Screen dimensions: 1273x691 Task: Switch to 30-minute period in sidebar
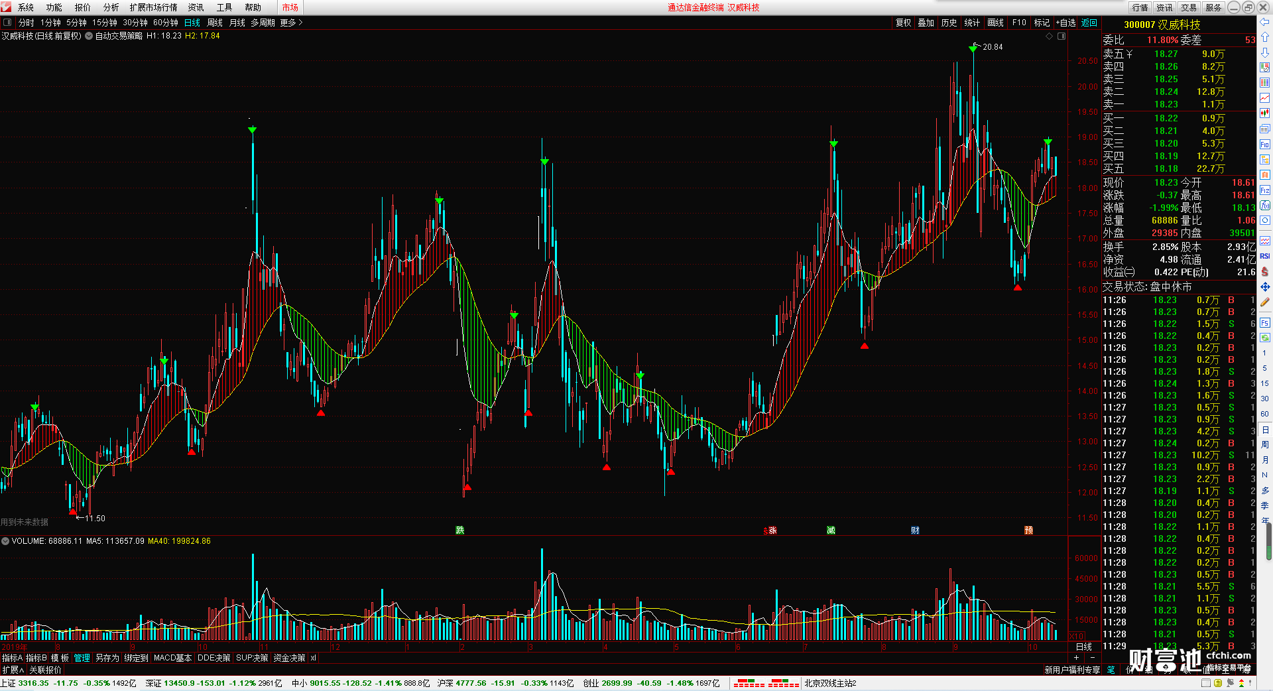1265,399
